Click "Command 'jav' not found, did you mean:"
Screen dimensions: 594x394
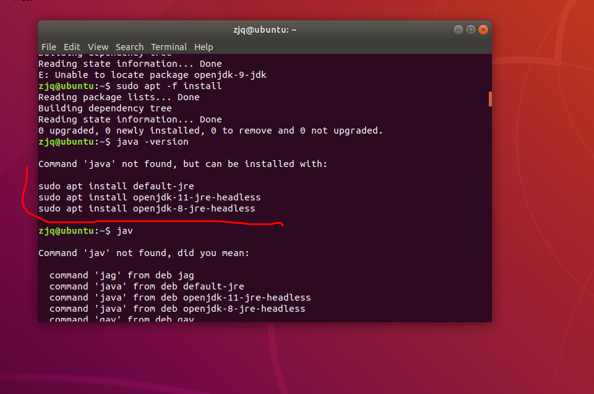pyautogui.click(x=144, y=253)
